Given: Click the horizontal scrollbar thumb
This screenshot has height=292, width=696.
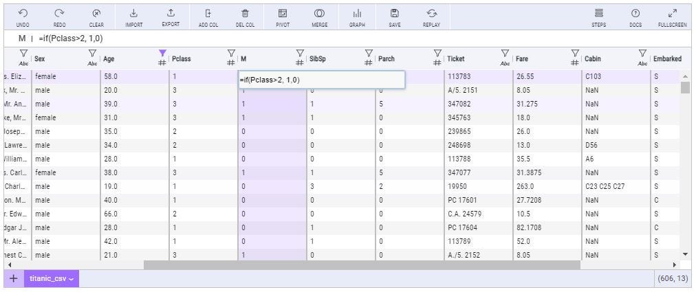Looking at the screenshot, I should tap(362, 265).
